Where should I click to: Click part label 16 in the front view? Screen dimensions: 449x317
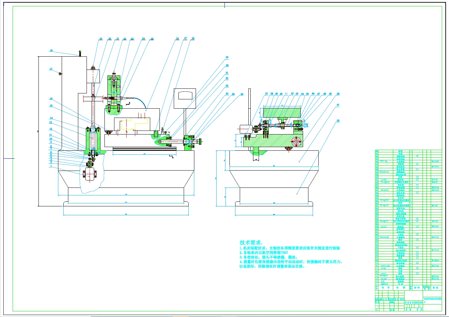[x=51, y=98]
